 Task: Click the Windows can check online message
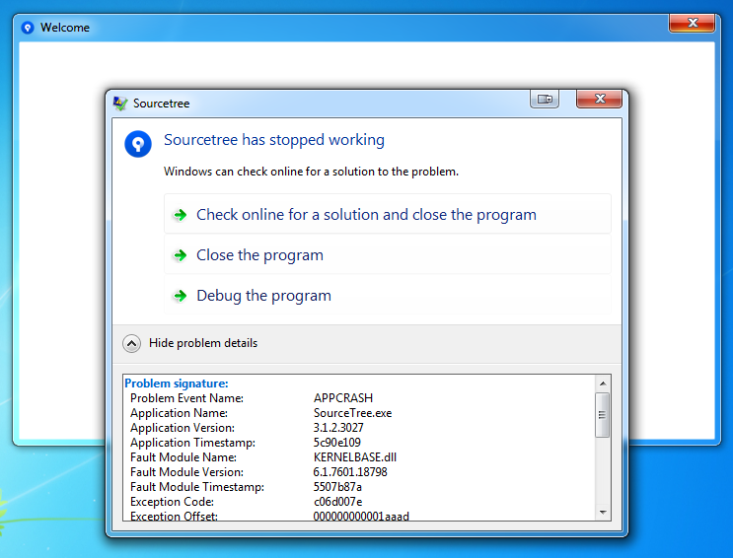pos(311,172)
